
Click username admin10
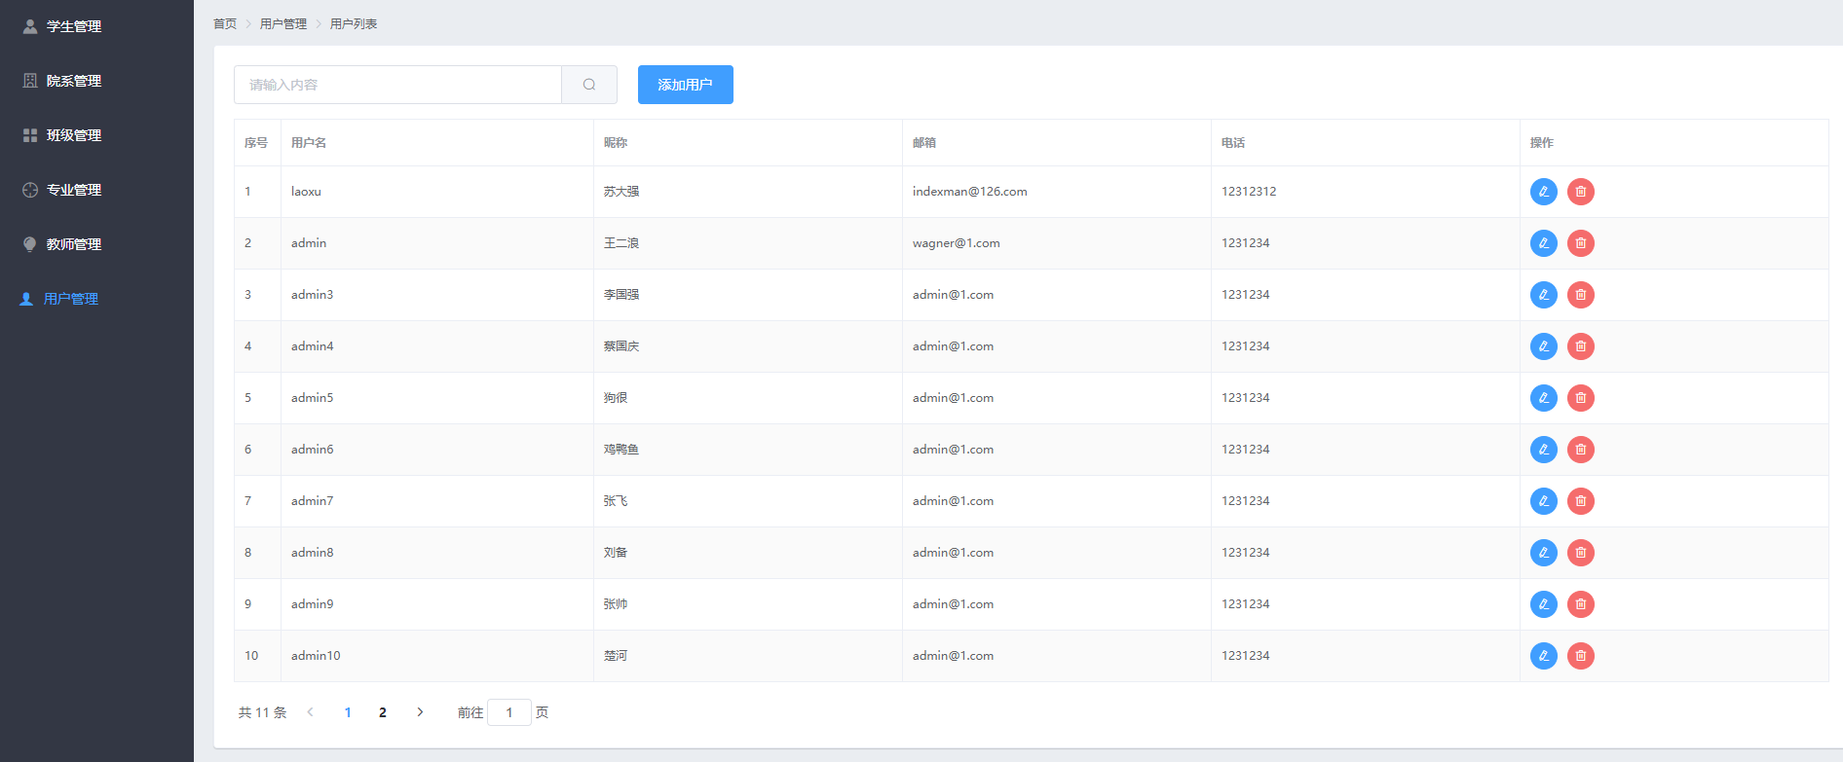316,656
